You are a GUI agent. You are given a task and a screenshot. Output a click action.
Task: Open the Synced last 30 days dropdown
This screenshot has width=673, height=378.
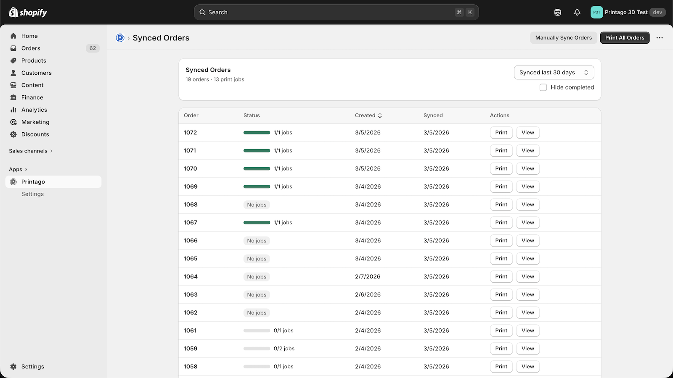(554, 72)
